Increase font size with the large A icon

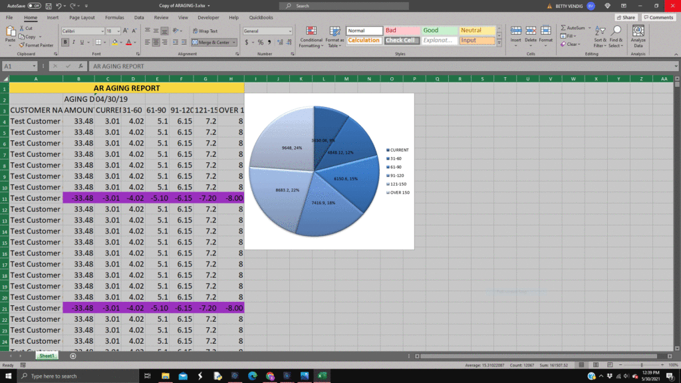point(126,31)
